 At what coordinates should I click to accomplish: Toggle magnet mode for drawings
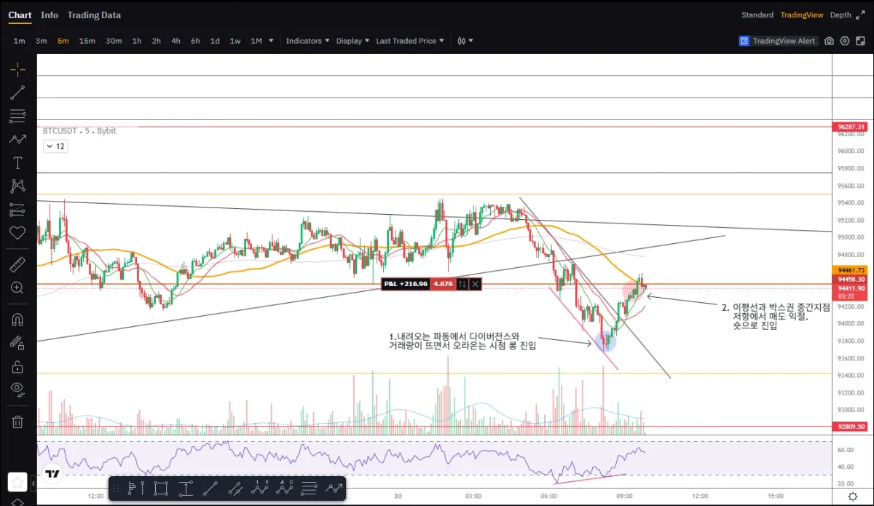coord(17,319)
